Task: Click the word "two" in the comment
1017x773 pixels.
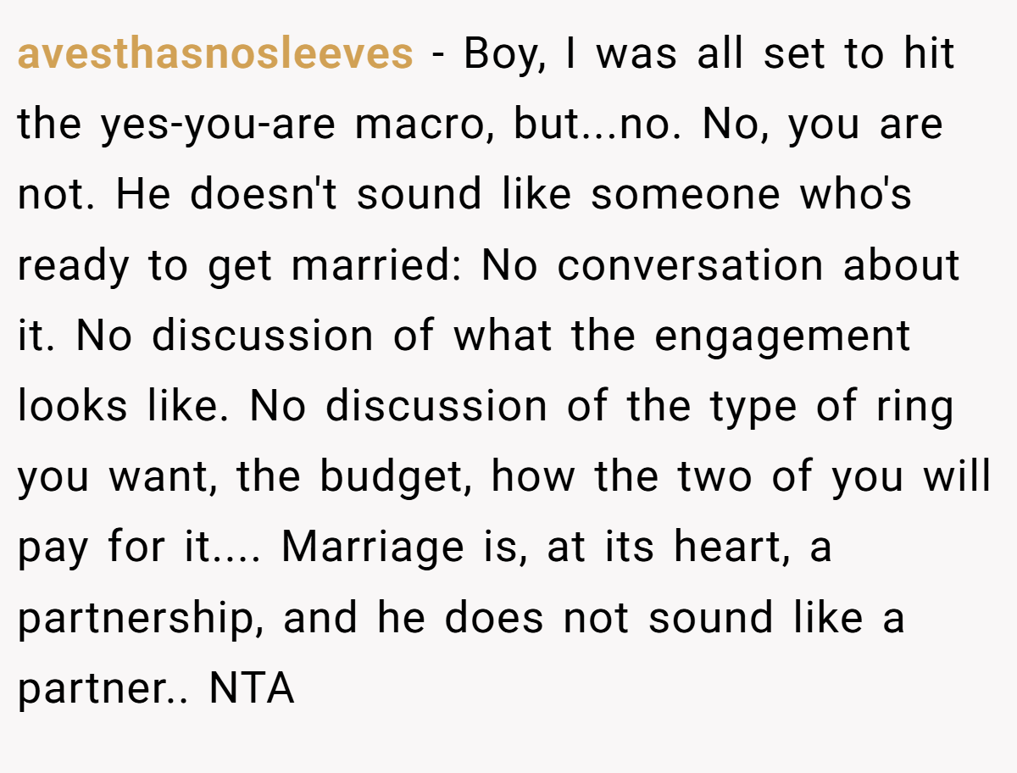Action: click(717, 478)
